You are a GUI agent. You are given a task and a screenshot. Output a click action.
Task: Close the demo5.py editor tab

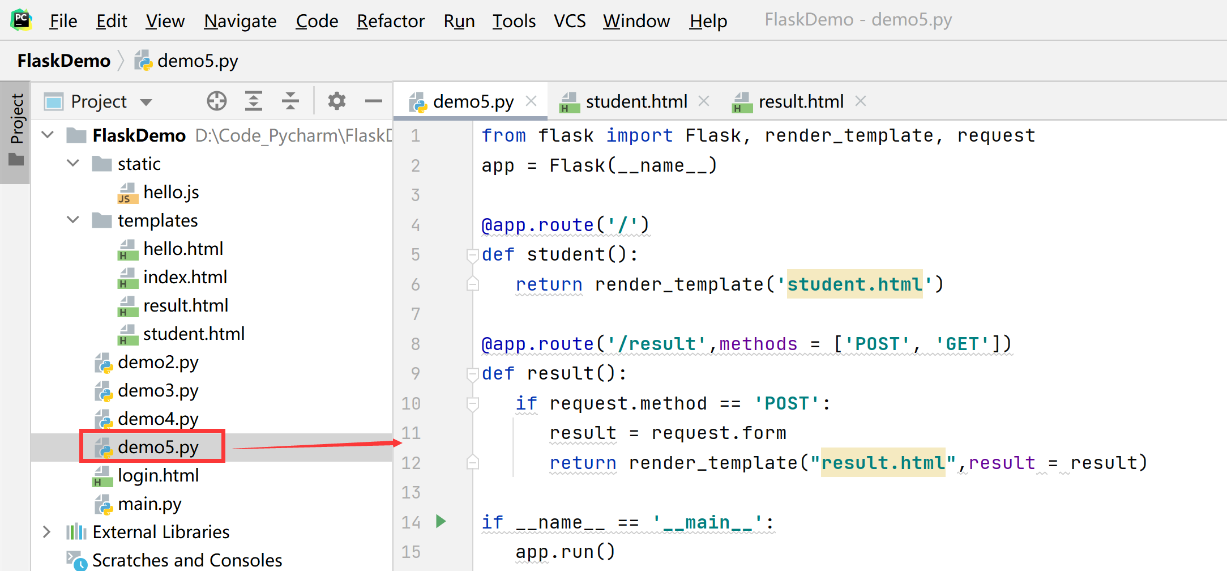click(531, 101)
